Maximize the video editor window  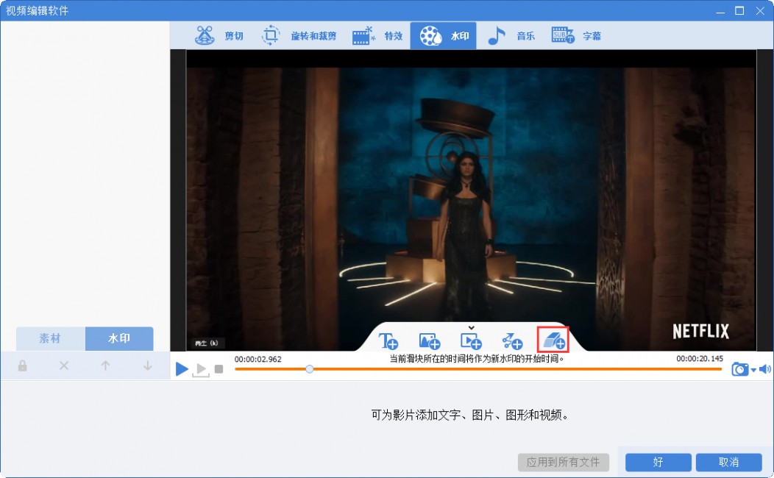pos(739,10)
